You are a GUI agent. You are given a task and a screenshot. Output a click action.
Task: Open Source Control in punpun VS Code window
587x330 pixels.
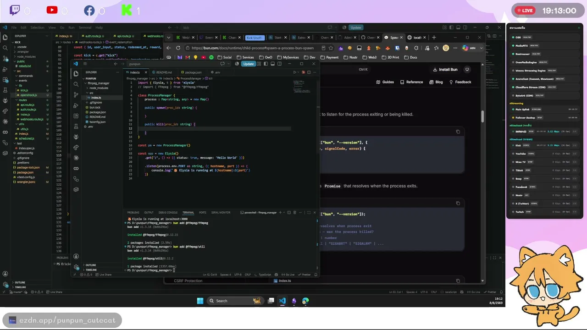pyautogui.click(x=76, y=95)
